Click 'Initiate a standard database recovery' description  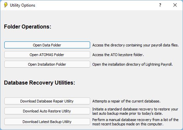(x=135, y=111)
